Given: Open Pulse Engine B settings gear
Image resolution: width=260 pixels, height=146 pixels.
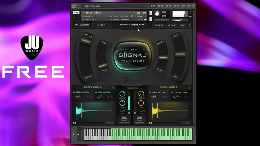Looking at the screenshot, I should (x=189, y=87).
